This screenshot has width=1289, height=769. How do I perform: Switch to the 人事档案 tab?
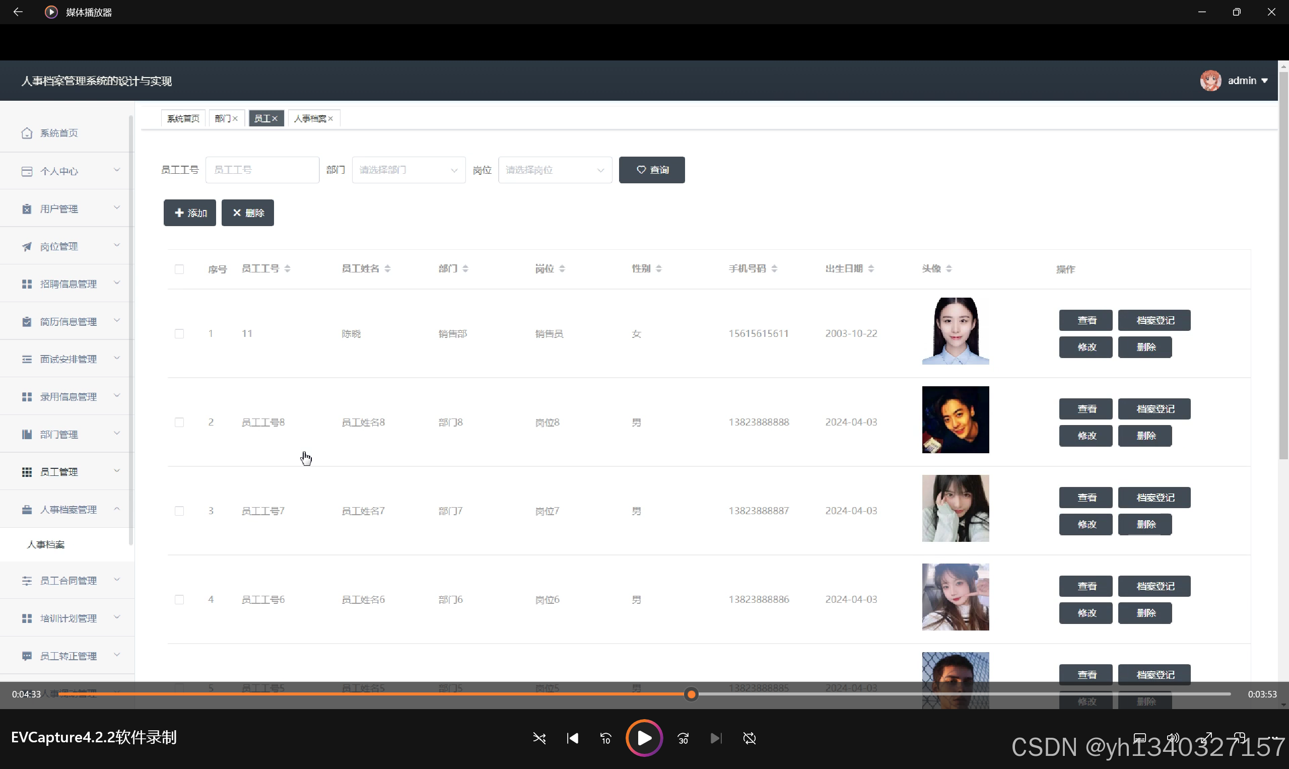point(310,119)
